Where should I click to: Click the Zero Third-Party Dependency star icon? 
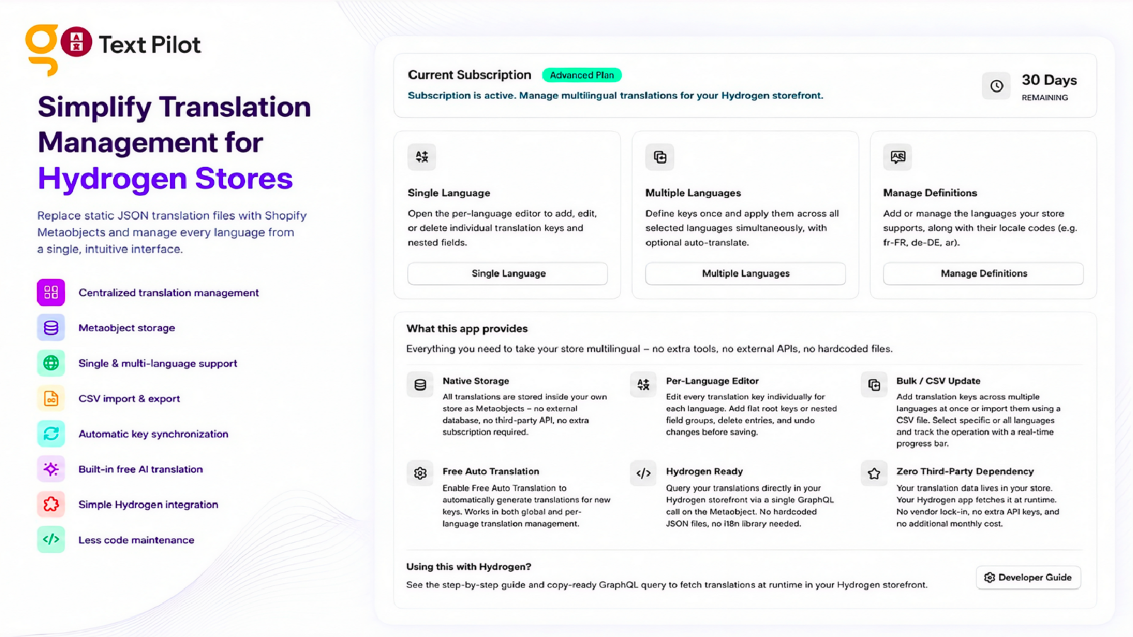[x=874, y=474]
